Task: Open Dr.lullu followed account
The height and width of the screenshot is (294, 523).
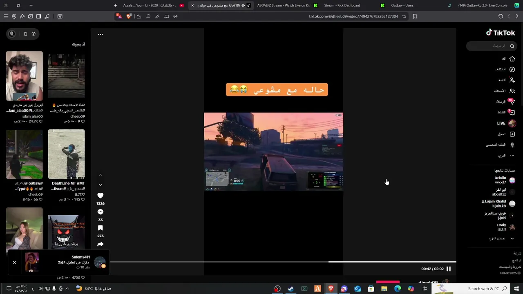Action: 505,180
